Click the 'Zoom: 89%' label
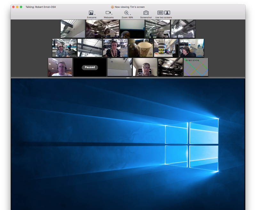The width and height of the screenshot is (256, 210). point(127,17)
